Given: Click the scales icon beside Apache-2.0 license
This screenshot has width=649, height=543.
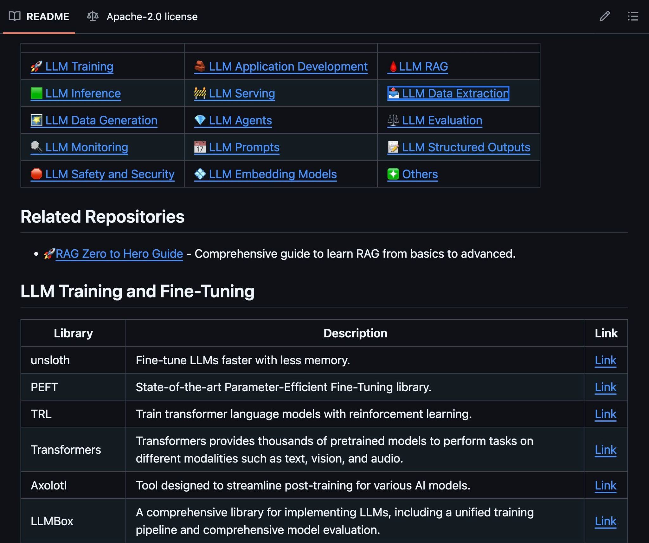Looking at the screenshot, I should pos(93,16).
